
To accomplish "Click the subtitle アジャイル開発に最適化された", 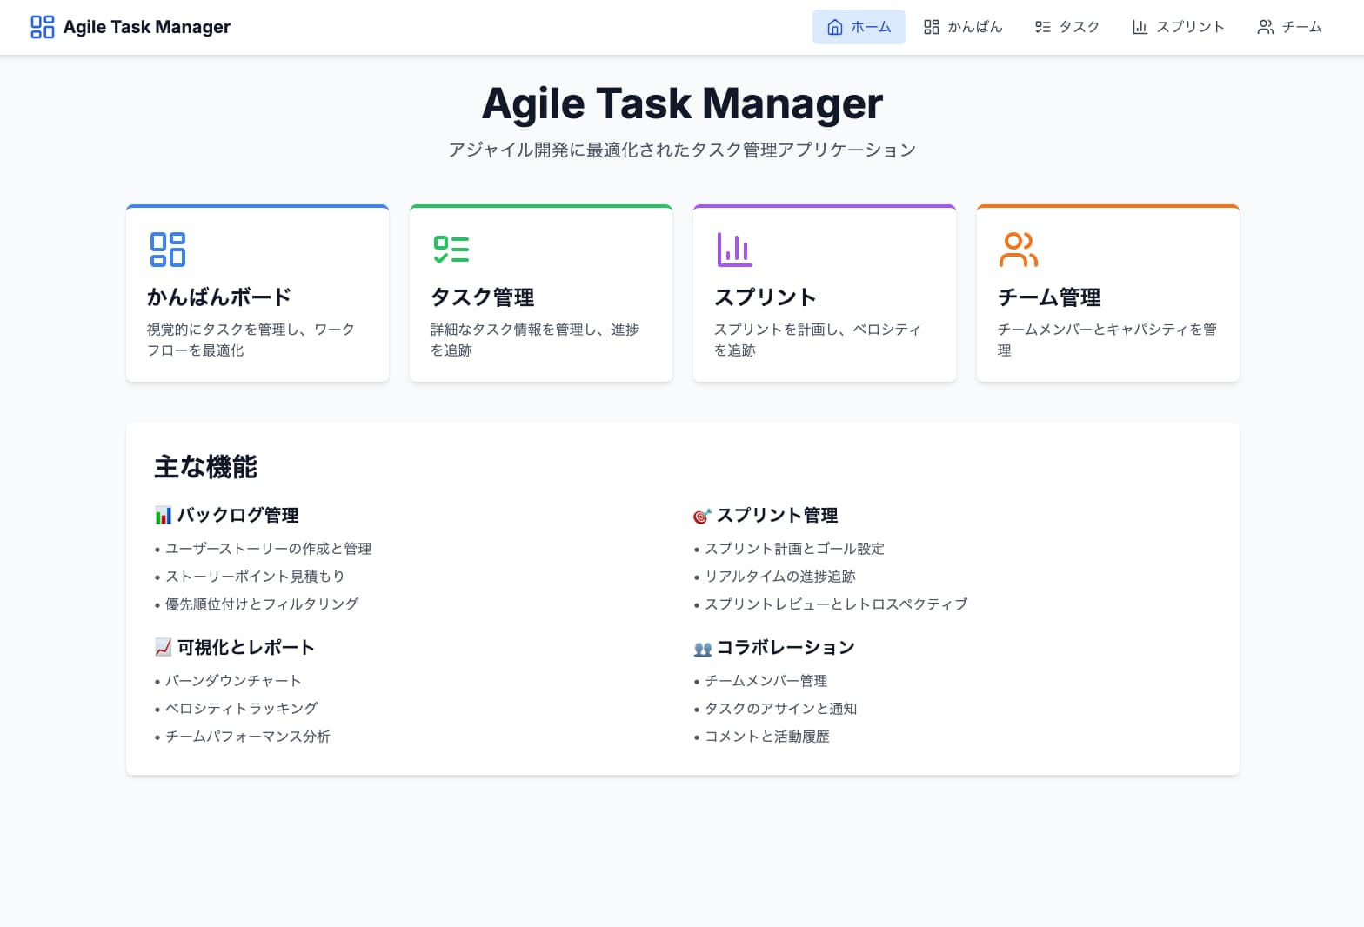I will pyautogui.click(x=682, y=150).
